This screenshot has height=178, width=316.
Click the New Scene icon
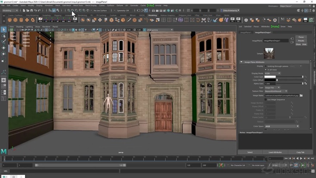24,10
